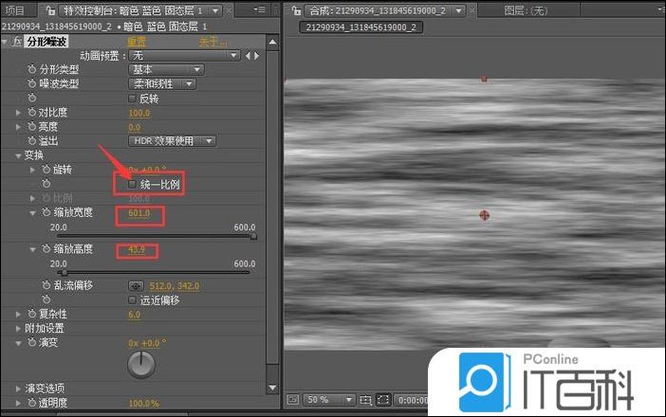Screen dimensions: 666x417
Task: Toggle the stopwatch for 噪波类型
Action: pyautogui.click(x=32, y=83)
